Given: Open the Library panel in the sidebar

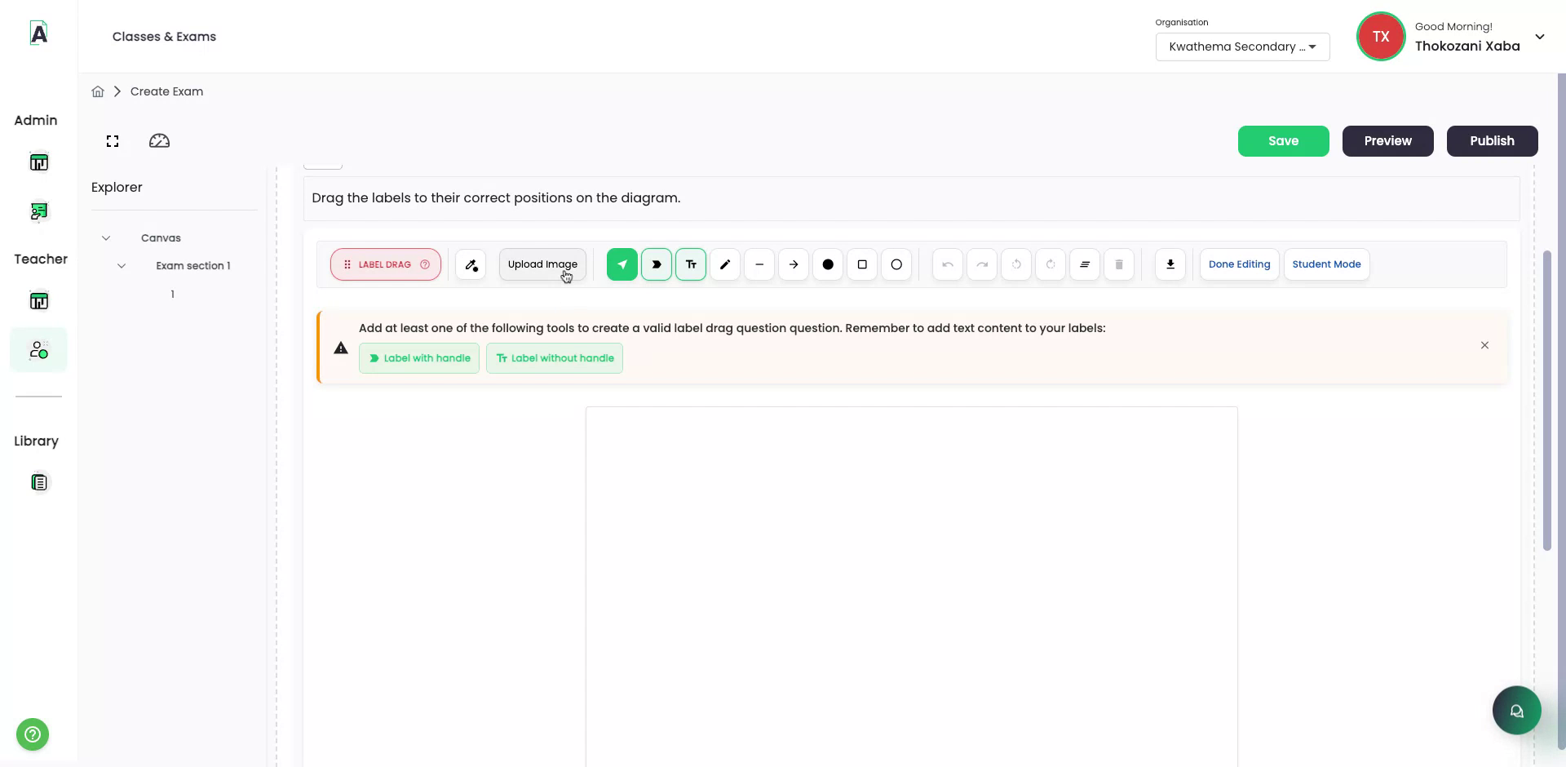Looking at the screenshot, I should tap(39, 482).
